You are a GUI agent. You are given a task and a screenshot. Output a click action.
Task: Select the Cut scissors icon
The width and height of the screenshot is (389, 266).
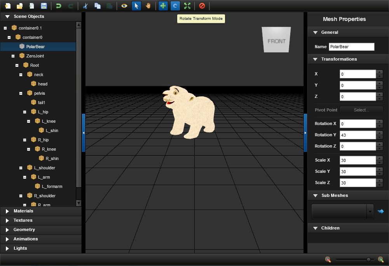click(85, 6)
